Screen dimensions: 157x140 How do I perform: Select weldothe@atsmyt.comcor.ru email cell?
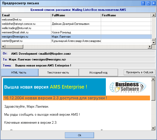click(x=26, y=24)
